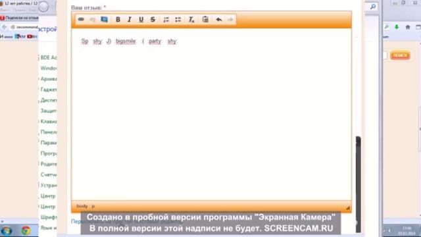Grab the editor resize handle corner
The height and width of the screenshot is (237, 421).
click(348, 208)
